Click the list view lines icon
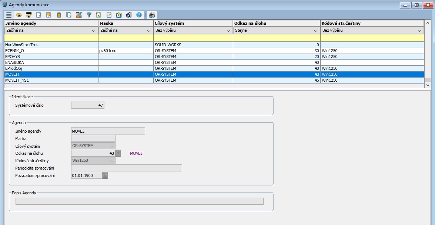This screenshot has height=225, width=435. tap(9, 15)
